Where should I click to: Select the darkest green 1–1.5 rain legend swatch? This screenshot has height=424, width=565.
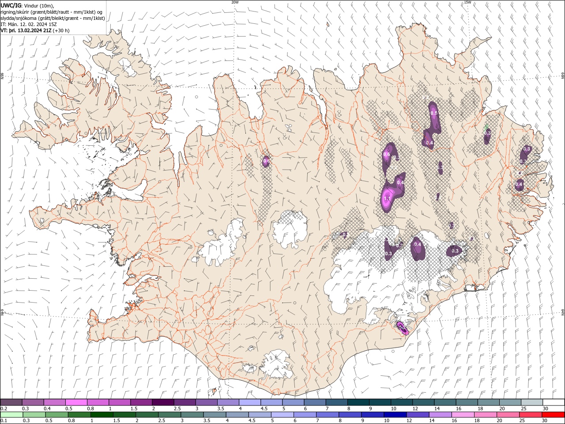(102, 415)
